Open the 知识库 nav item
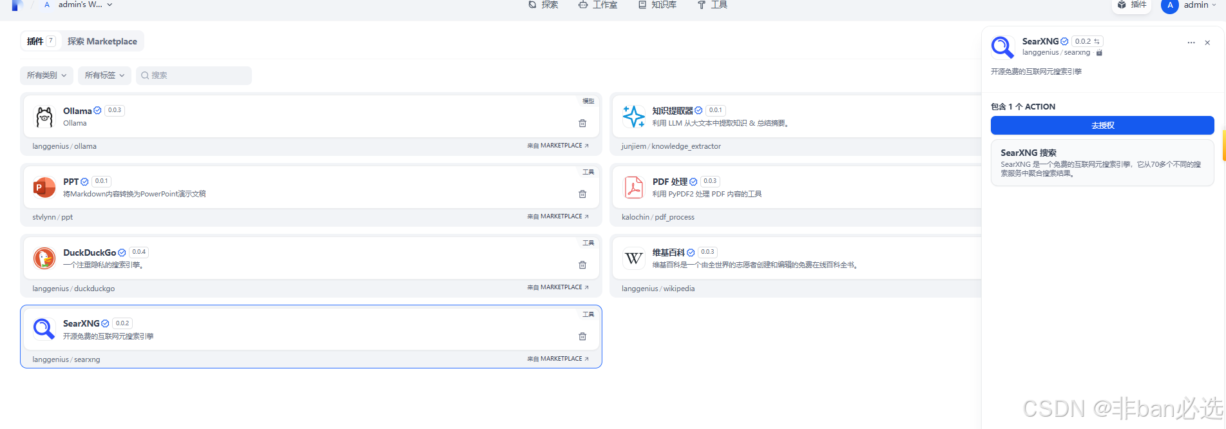This screenshot has width=1226, height=429. [657, 5]
